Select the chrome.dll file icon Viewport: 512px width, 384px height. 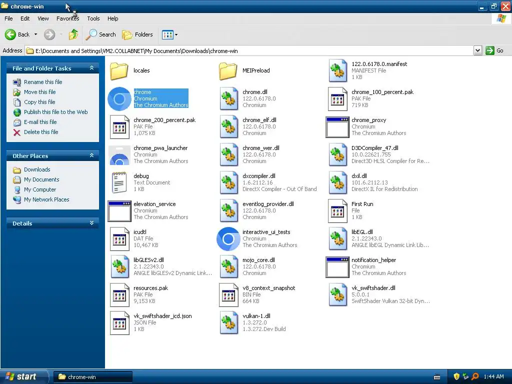click(x=228, y=98)
